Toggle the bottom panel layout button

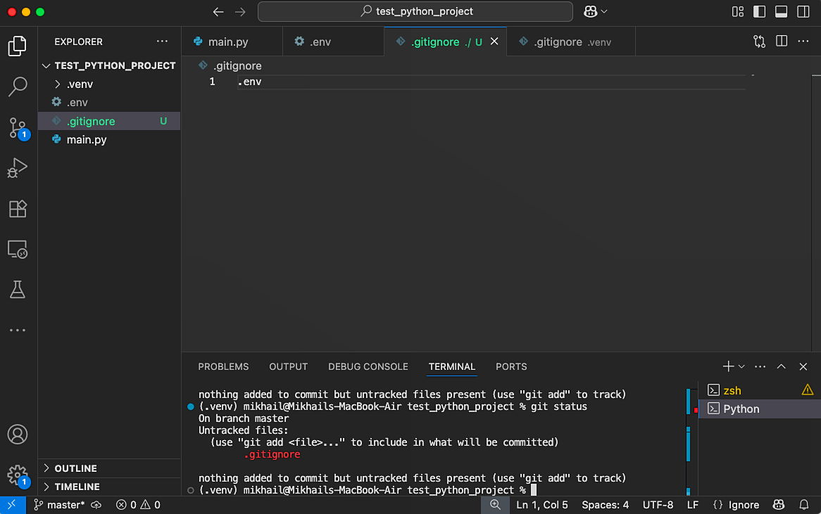tap(781, 12)
